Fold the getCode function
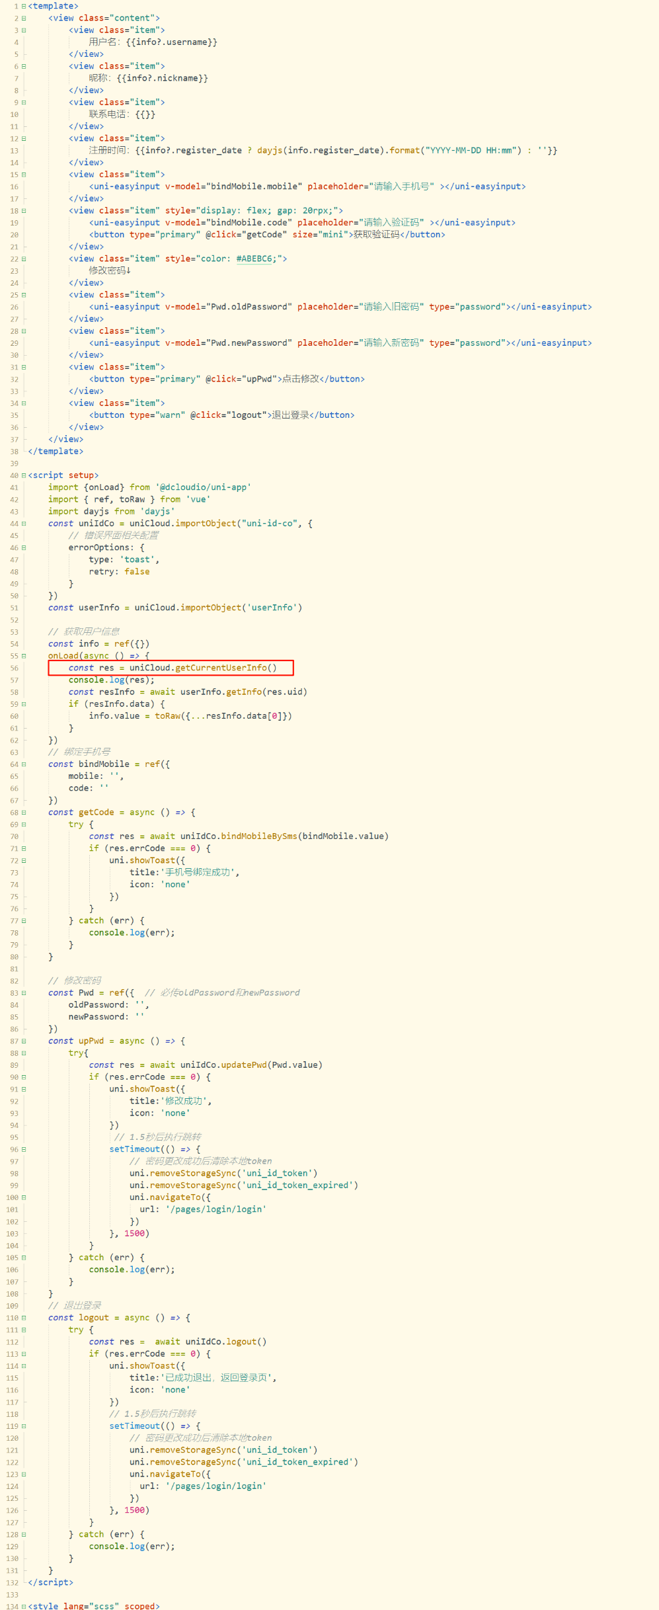Screen dimensions: 659x1610 pos(24,812)
